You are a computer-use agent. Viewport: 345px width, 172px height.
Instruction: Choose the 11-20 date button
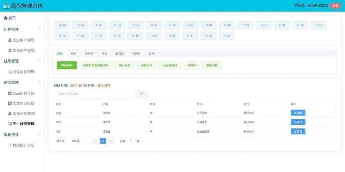coord(172,36)
